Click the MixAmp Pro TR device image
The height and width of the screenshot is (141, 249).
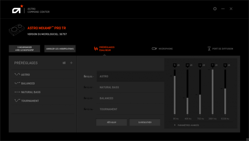coord(17,30)
